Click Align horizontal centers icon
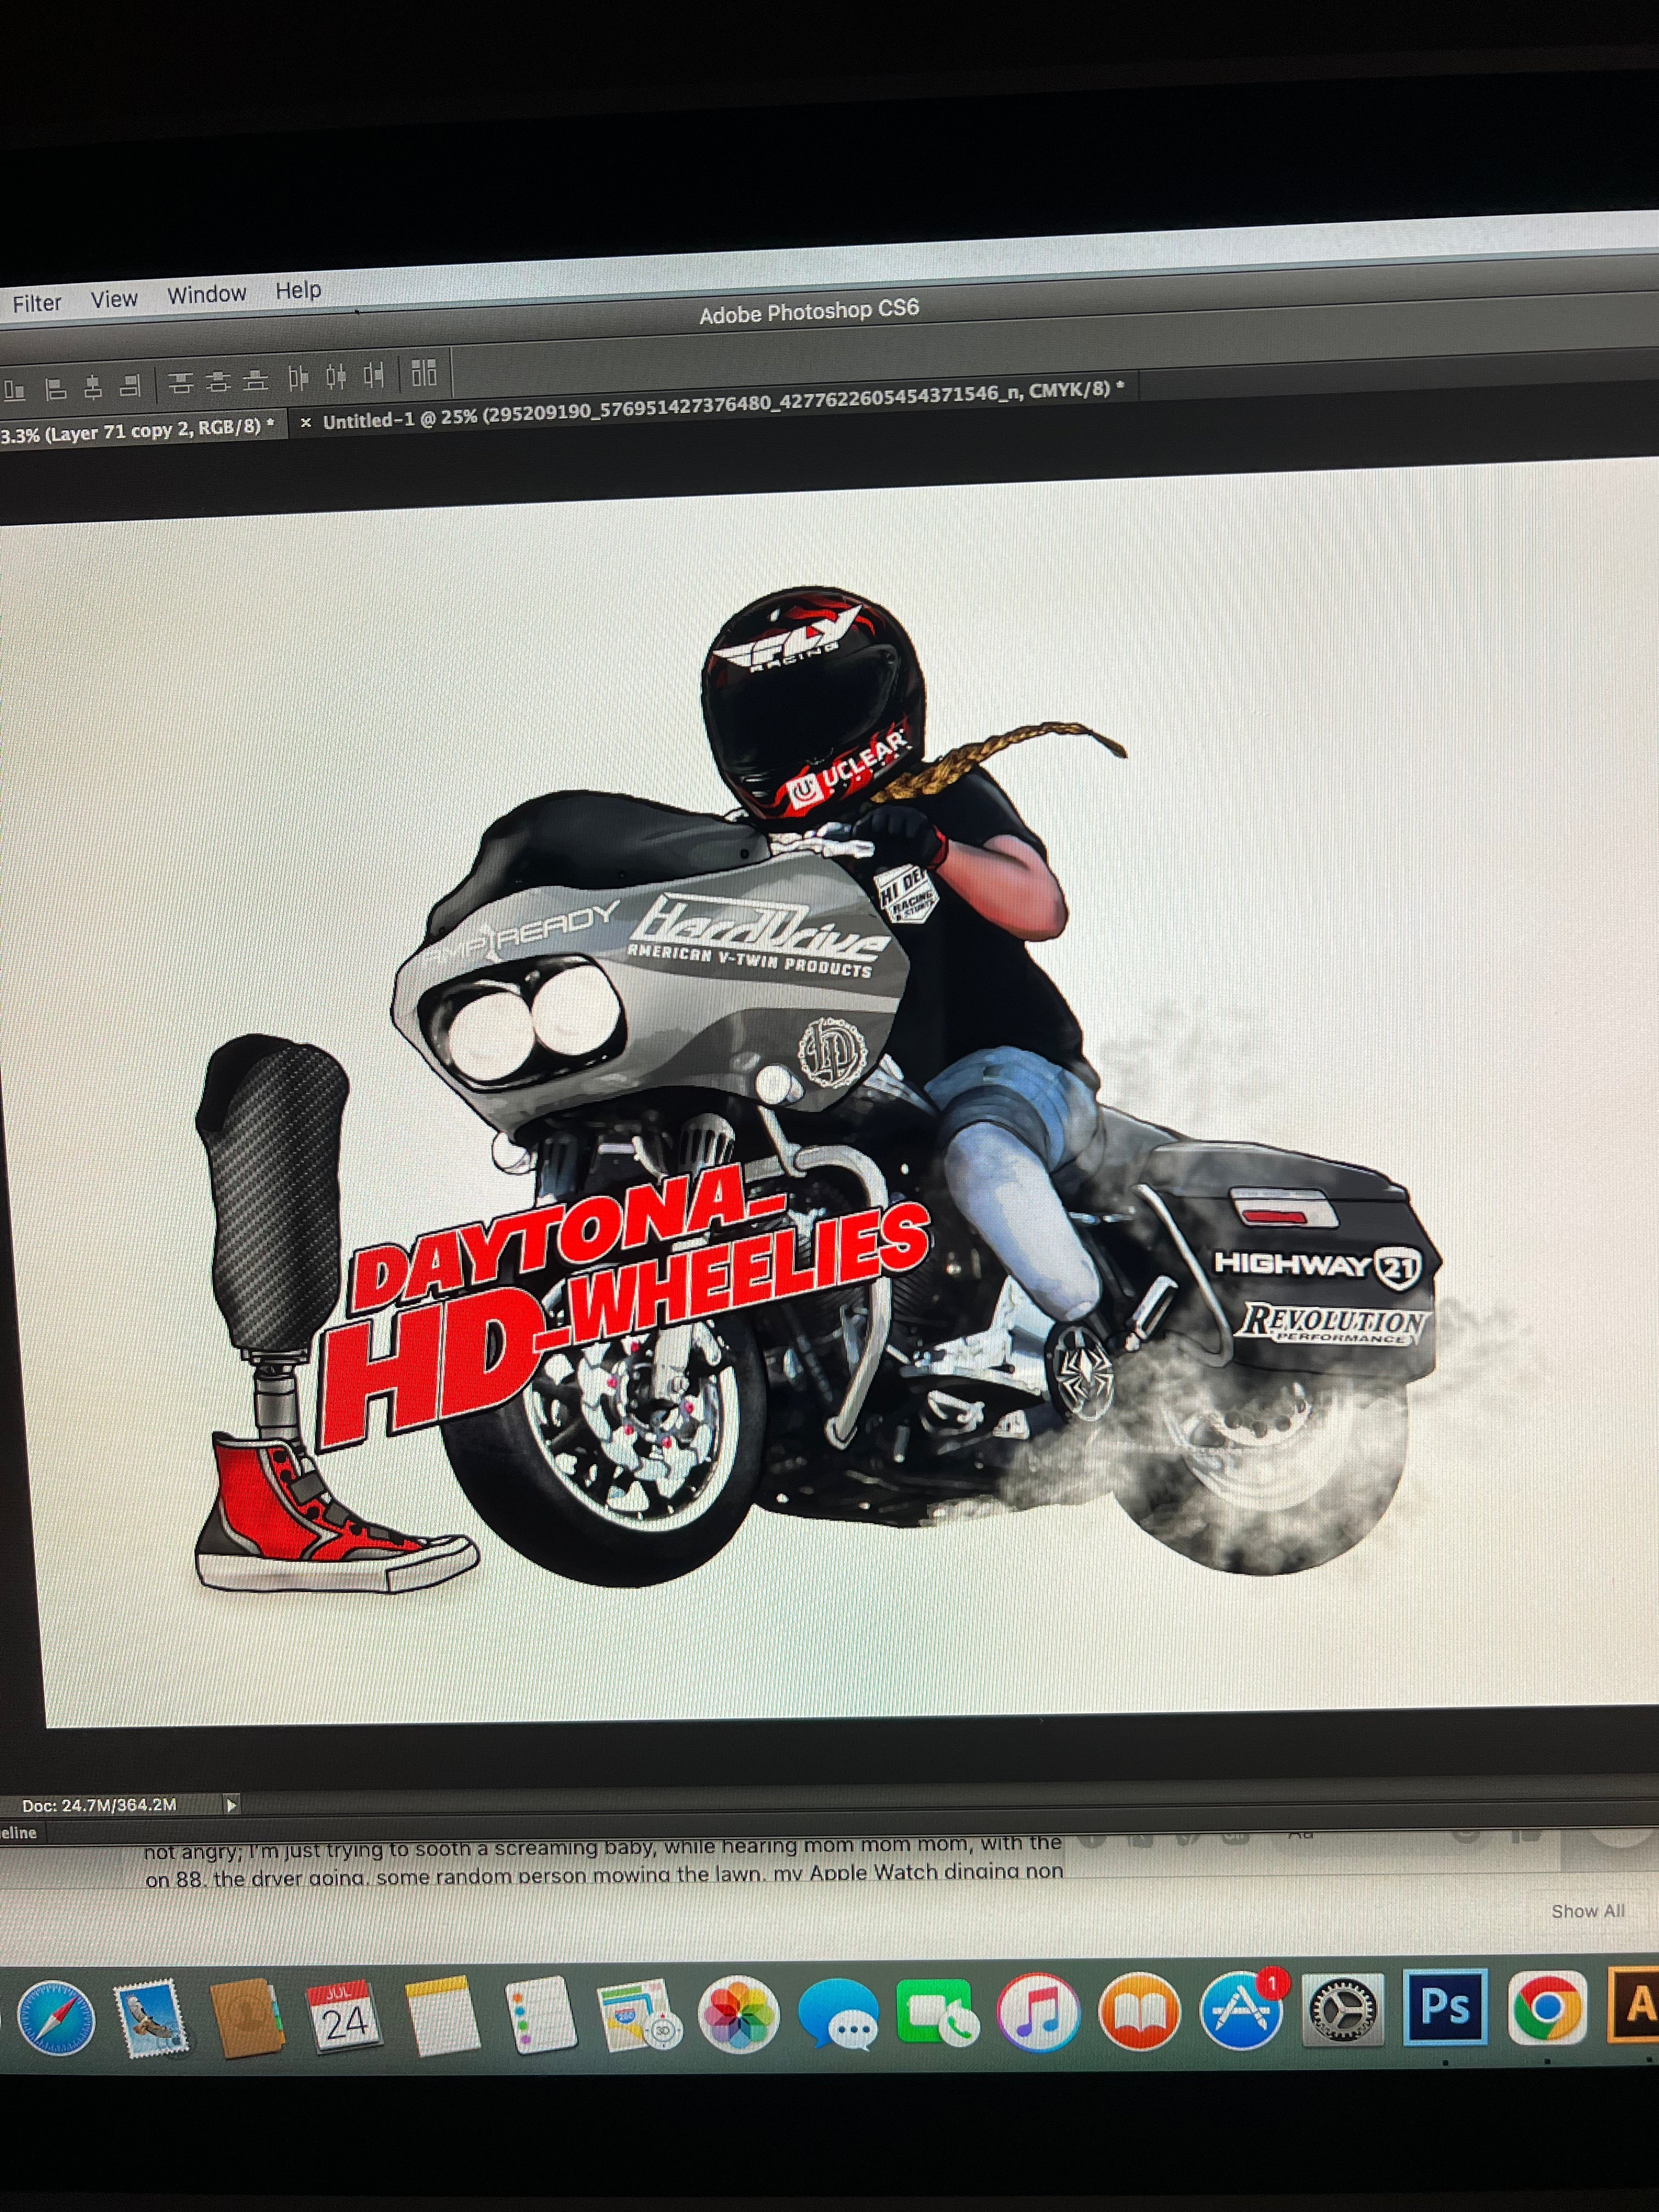The width and height of the screenshot is (1659, 2212). coord(93,386)
